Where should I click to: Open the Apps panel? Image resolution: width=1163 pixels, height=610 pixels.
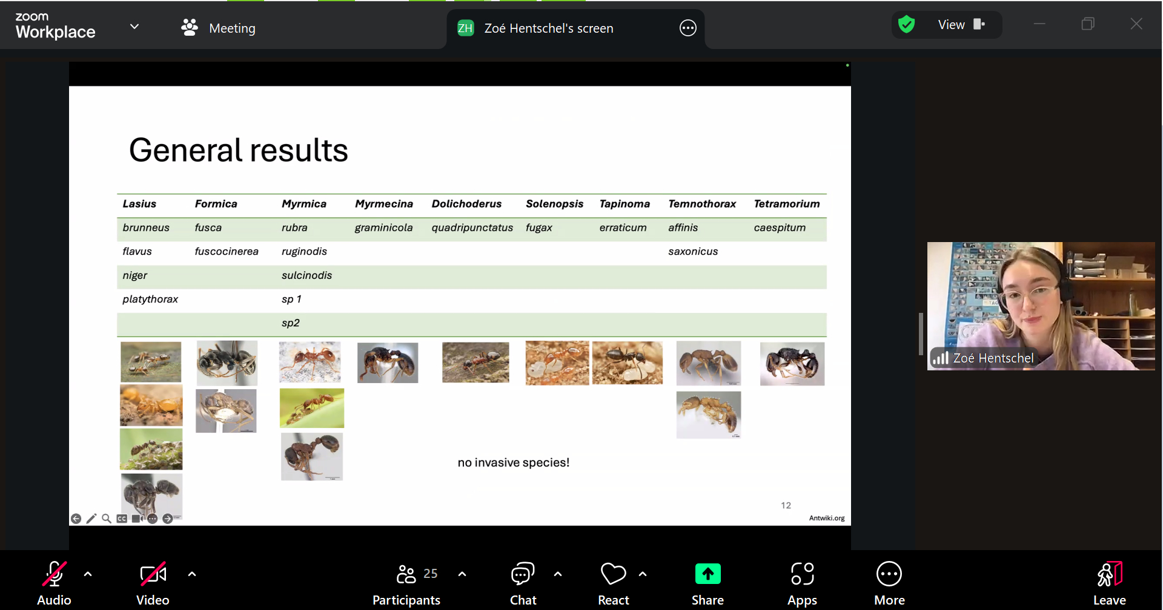coord(802,582)
